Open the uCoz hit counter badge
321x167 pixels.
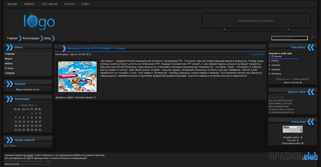tap(292, 129)
